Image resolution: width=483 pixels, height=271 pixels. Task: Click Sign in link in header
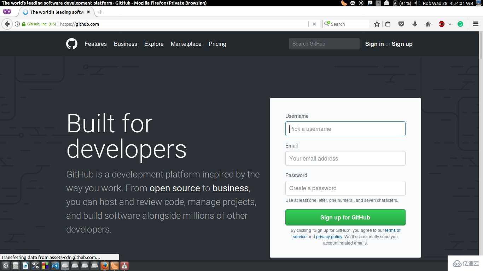point(374,44)
